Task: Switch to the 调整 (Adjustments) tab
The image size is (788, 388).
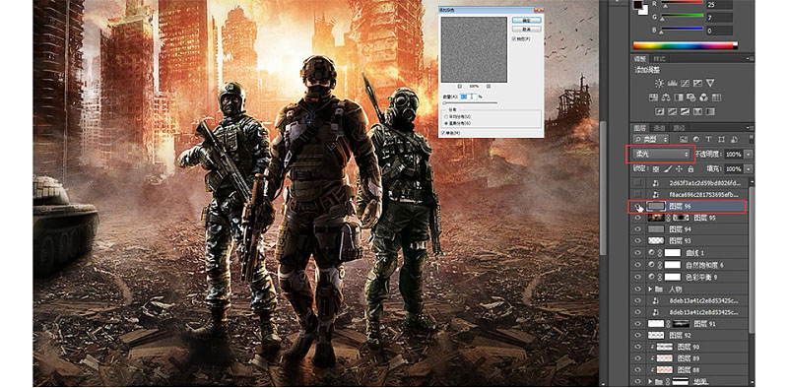Action: point(640,59)
